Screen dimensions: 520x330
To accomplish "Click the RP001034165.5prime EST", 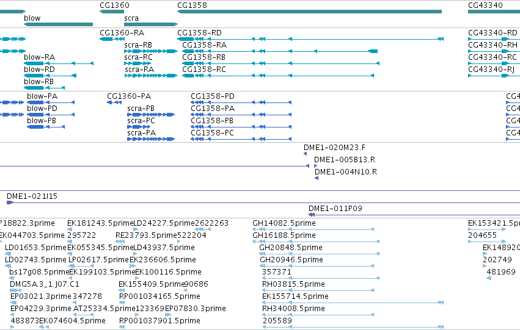I will pos(122,303).
